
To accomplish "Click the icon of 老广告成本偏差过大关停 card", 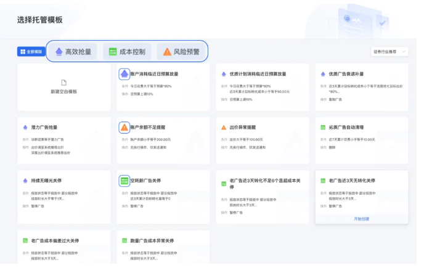I will (x=25, y=240).
